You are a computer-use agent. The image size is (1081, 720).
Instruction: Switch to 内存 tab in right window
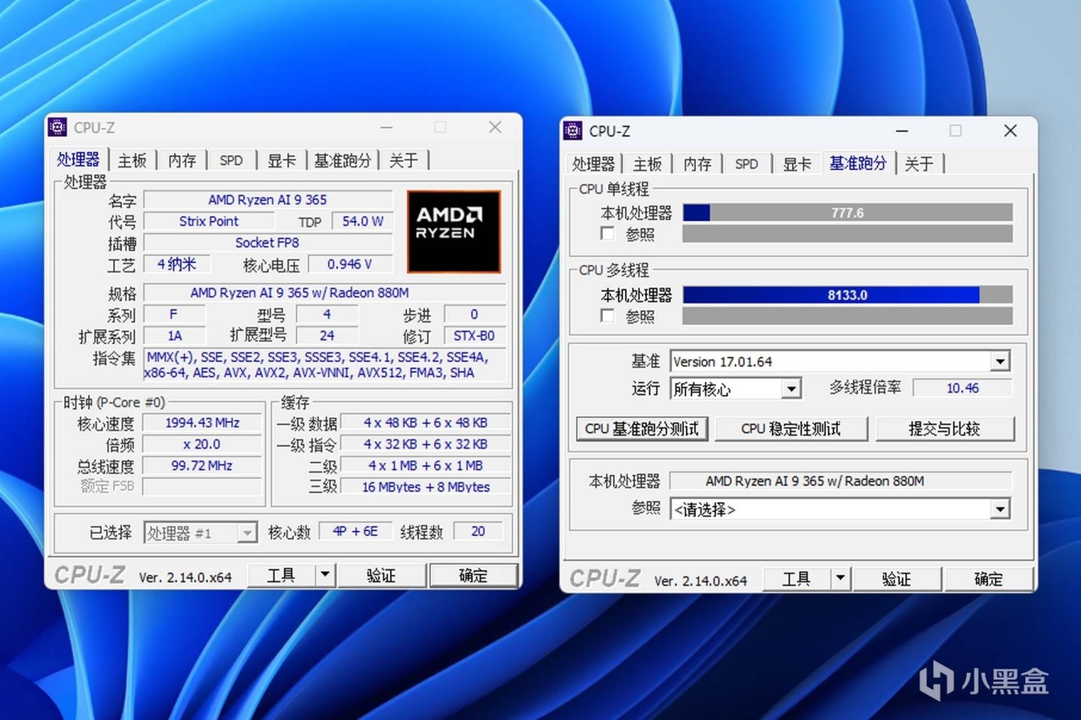pos(697,164)
